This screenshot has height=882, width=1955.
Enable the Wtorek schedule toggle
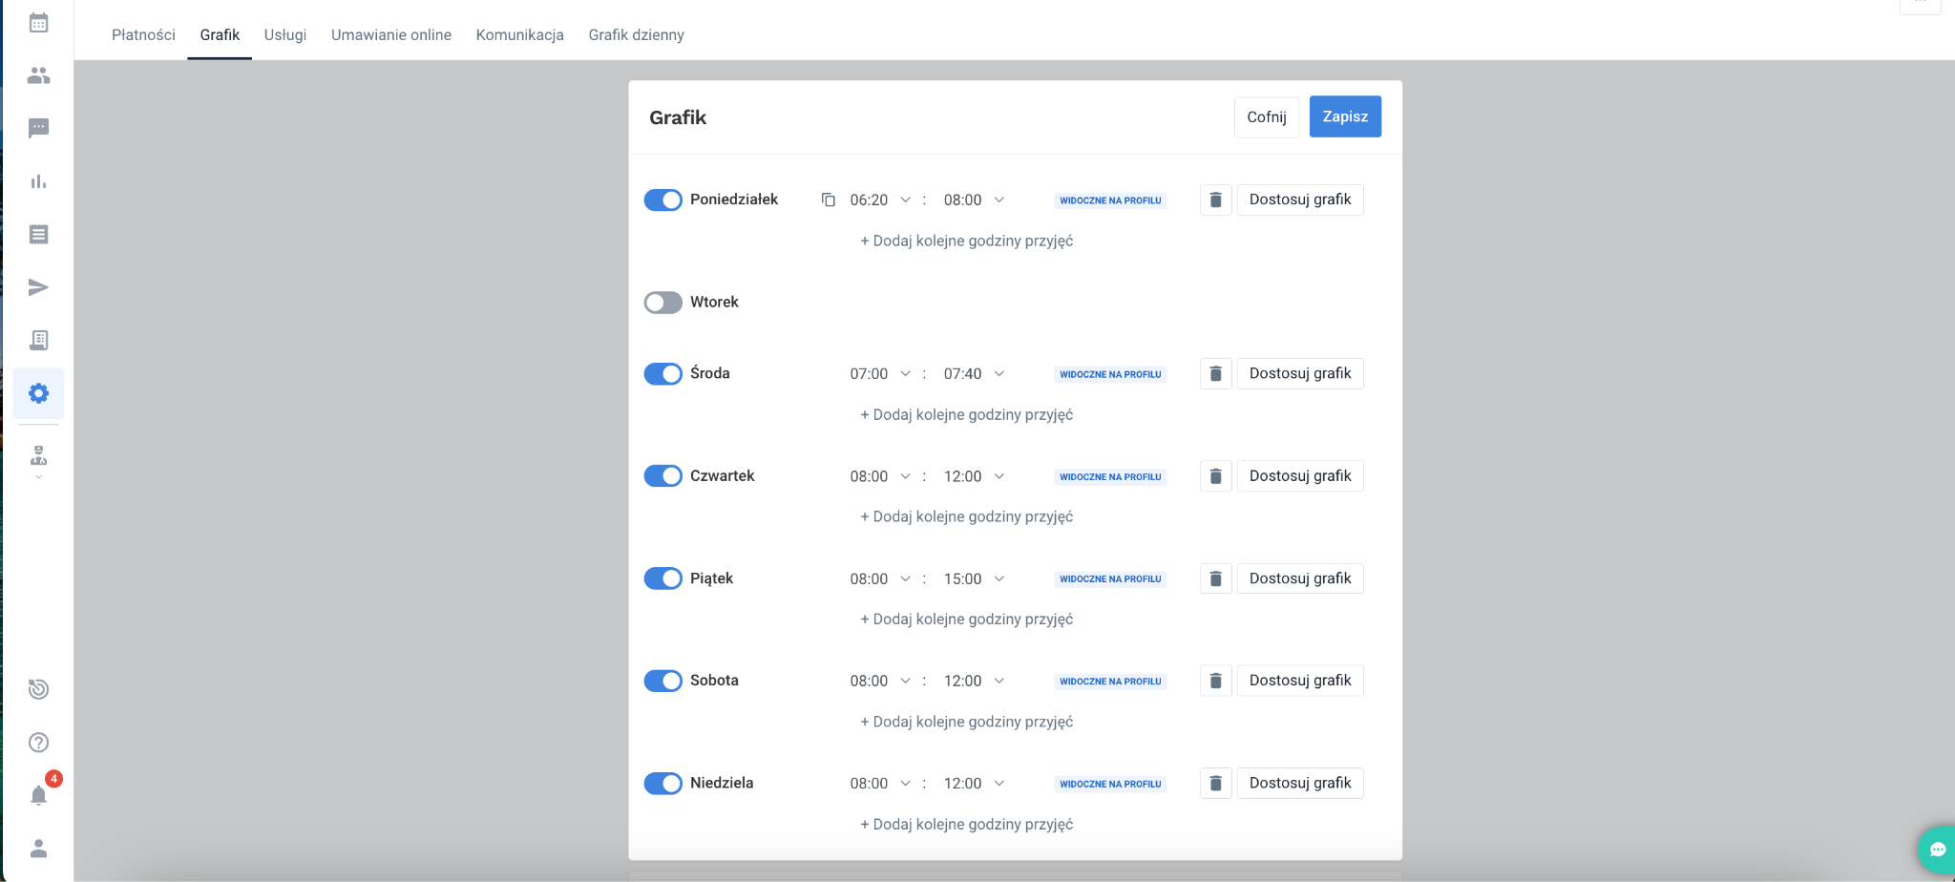tap(662, 302)
